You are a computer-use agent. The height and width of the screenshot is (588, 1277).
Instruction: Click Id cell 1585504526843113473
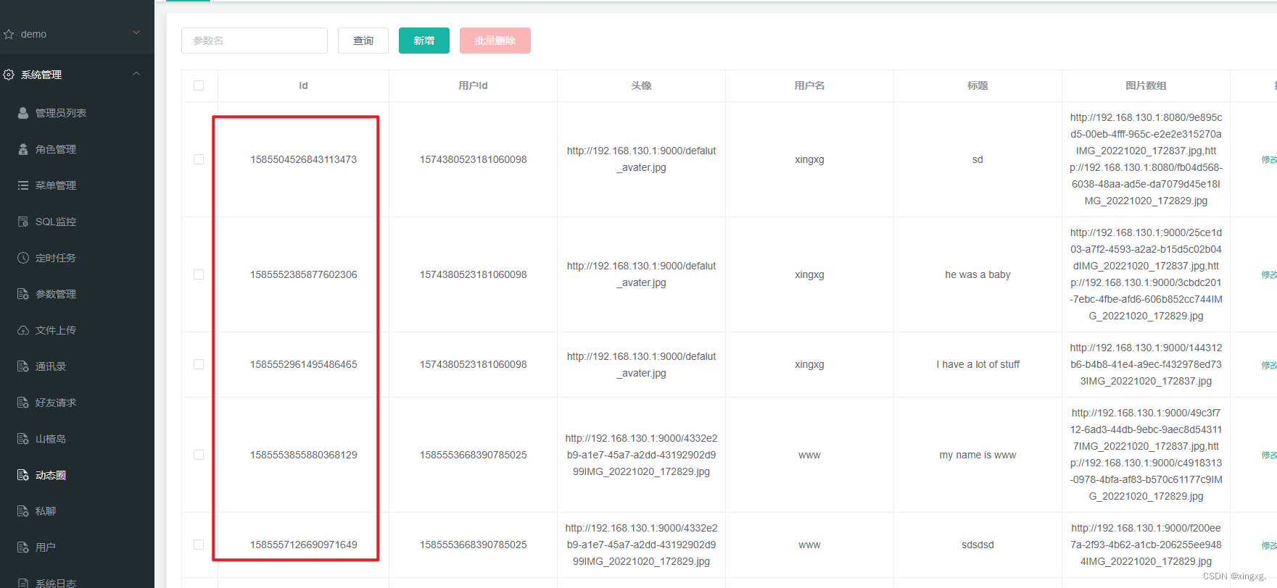[x=303, y=159]
